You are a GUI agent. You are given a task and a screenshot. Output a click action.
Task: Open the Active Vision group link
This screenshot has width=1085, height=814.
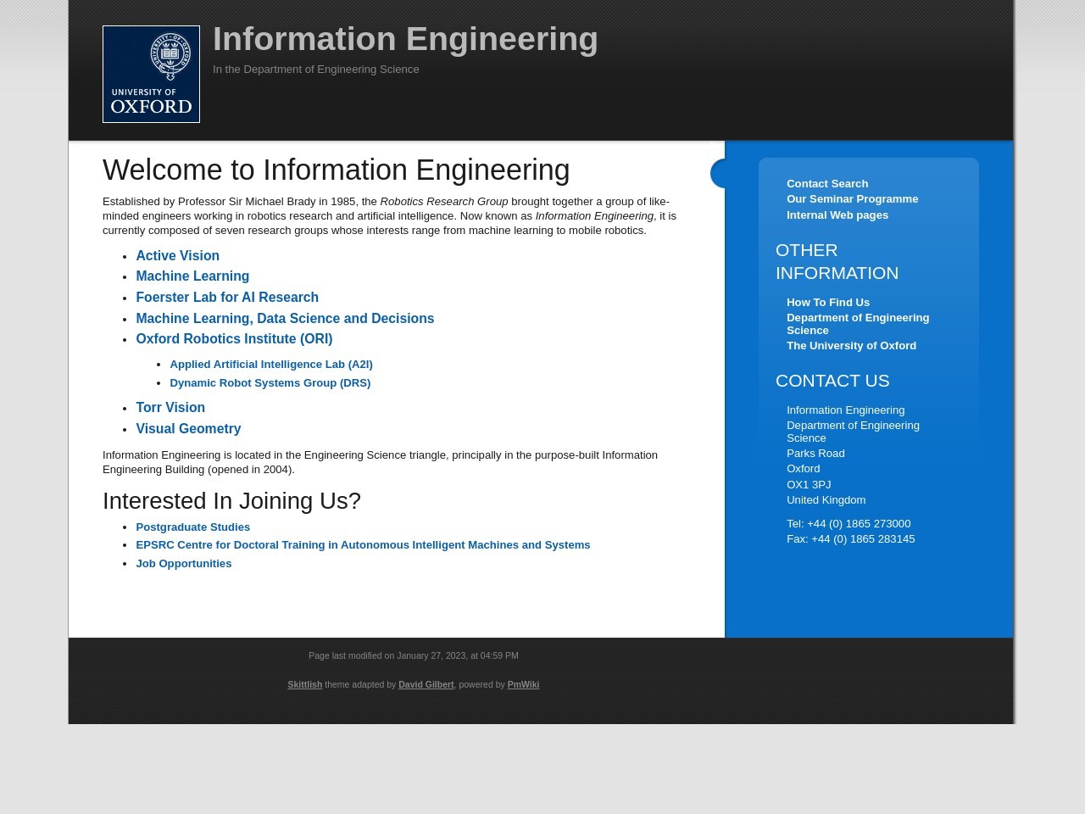[177, 255]
